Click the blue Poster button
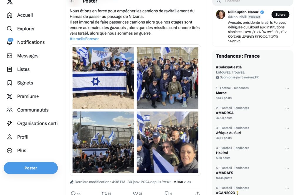301x195 pixels. tap(31, 168)
